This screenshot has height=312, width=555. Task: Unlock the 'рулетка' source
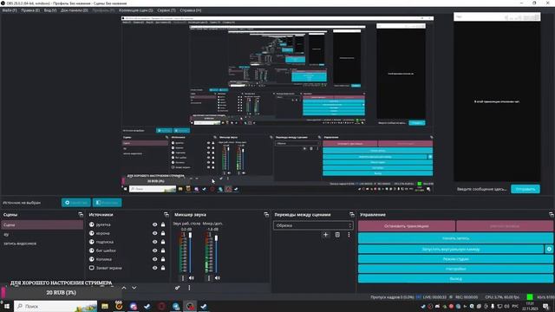point(163,224)
